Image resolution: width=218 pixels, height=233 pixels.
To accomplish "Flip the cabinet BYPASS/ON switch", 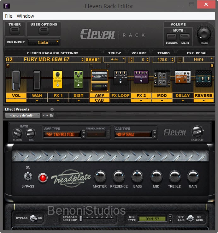I will [x=33, y=218].
